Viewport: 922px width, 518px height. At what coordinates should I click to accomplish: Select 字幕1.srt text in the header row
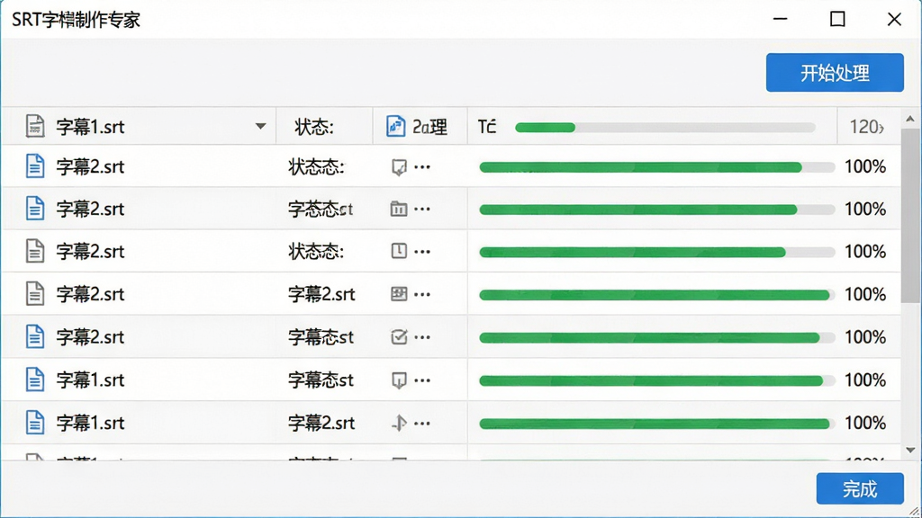pyautogui.click(x=90, y=127)
